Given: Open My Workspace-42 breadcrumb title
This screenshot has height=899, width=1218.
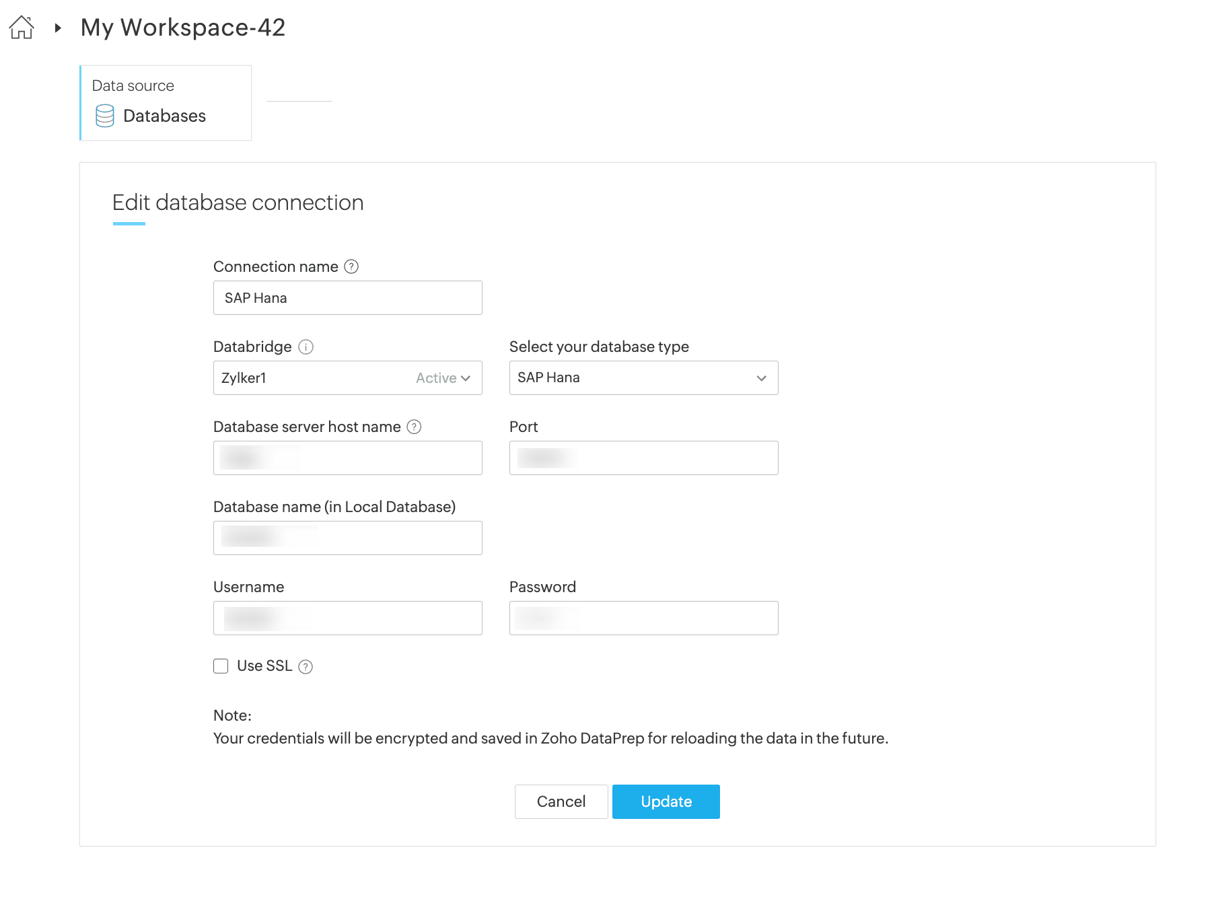Looking at the screenshot, I should [183, 28].
